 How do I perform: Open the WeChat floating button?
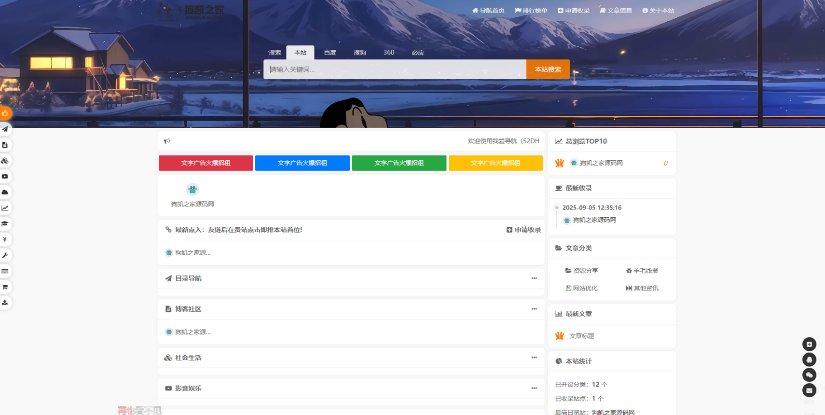pyautogui.click(x=809, y=375)
